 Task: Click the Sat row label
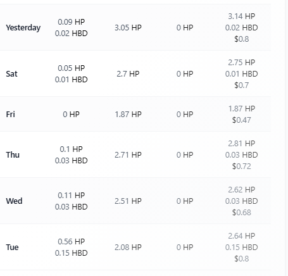pyautogui.click(x=11, y=74)
